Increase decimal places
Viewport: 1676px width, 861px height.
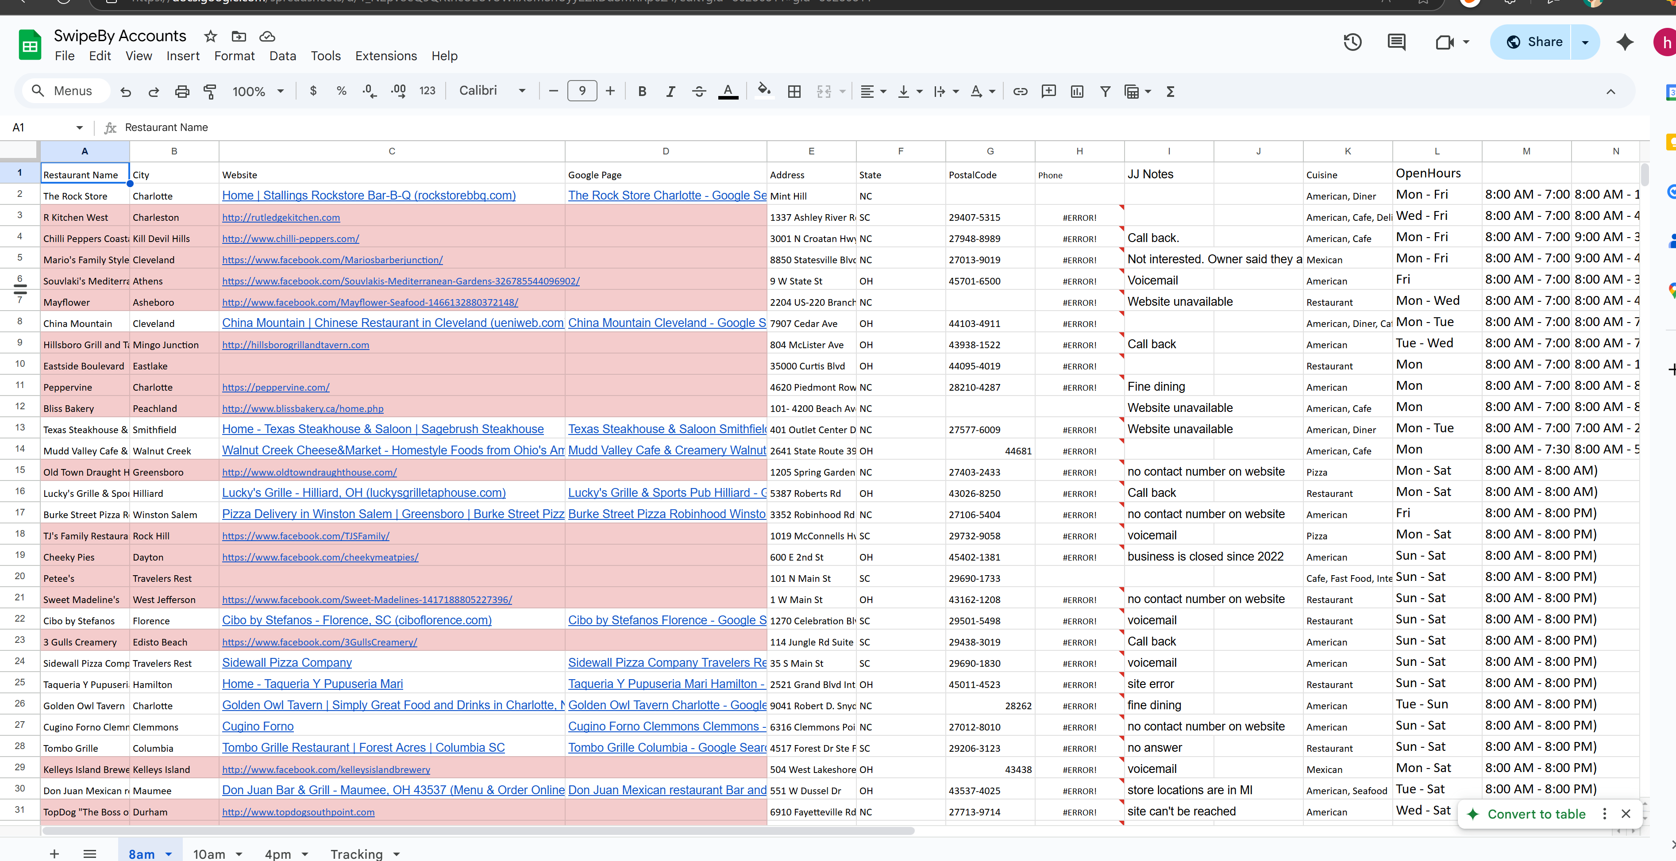398,91
